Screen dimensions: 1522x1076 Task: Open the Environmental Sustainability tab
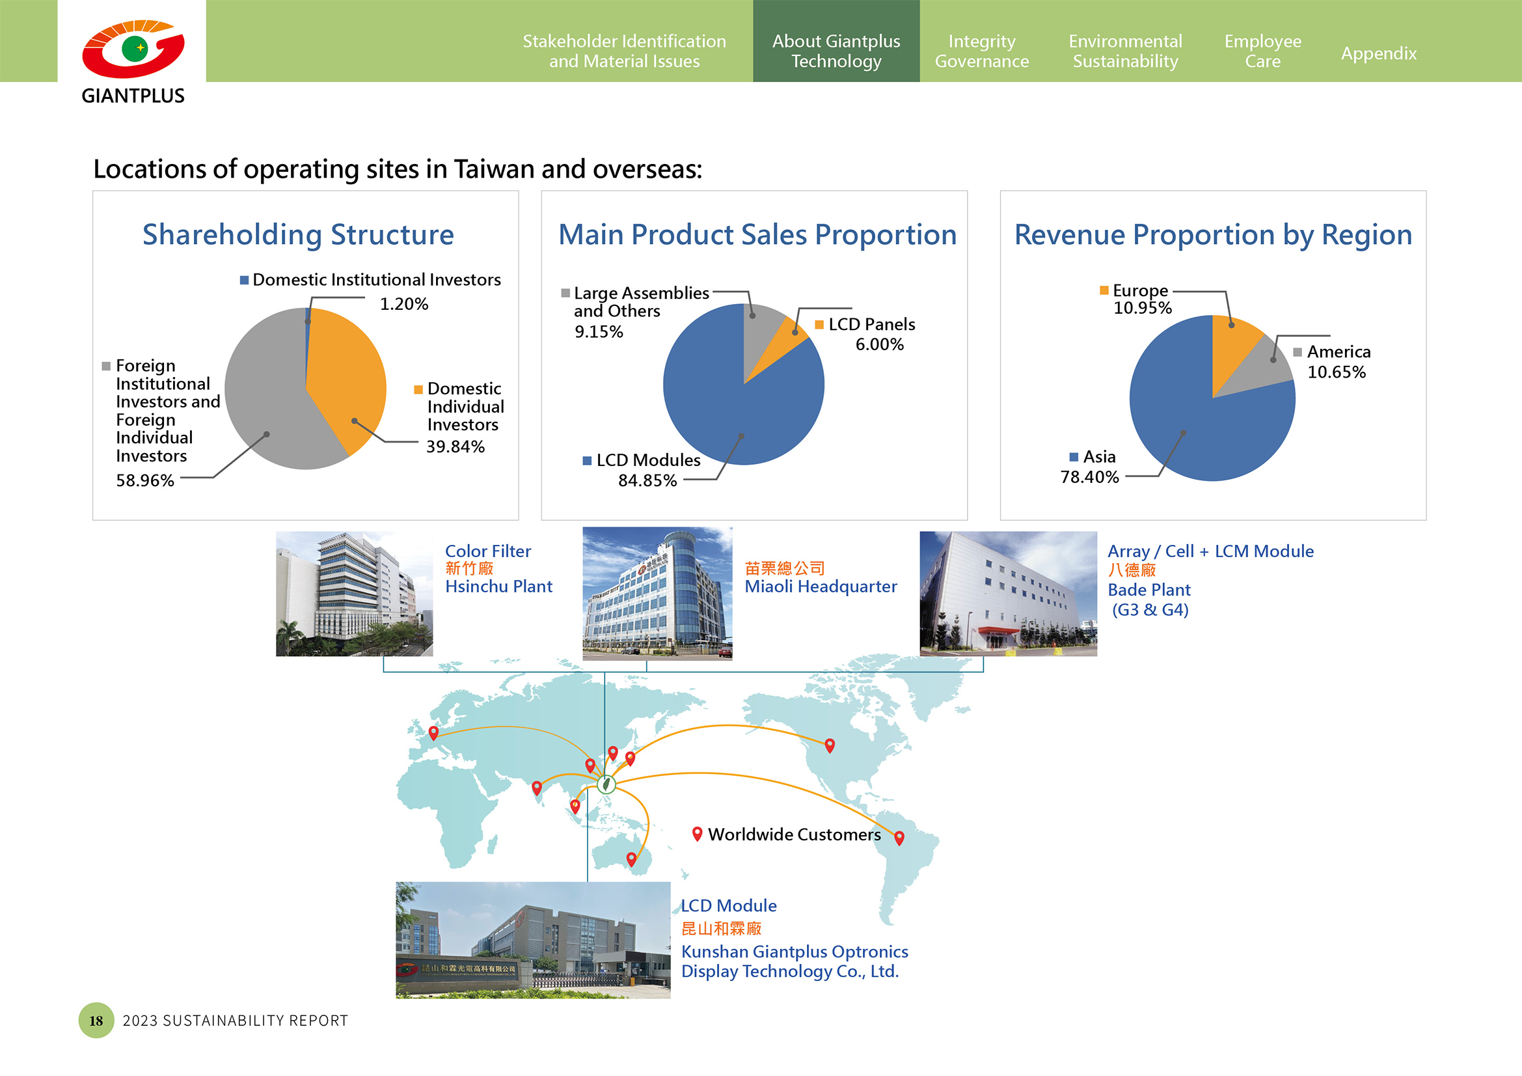tap(1124, 51)
